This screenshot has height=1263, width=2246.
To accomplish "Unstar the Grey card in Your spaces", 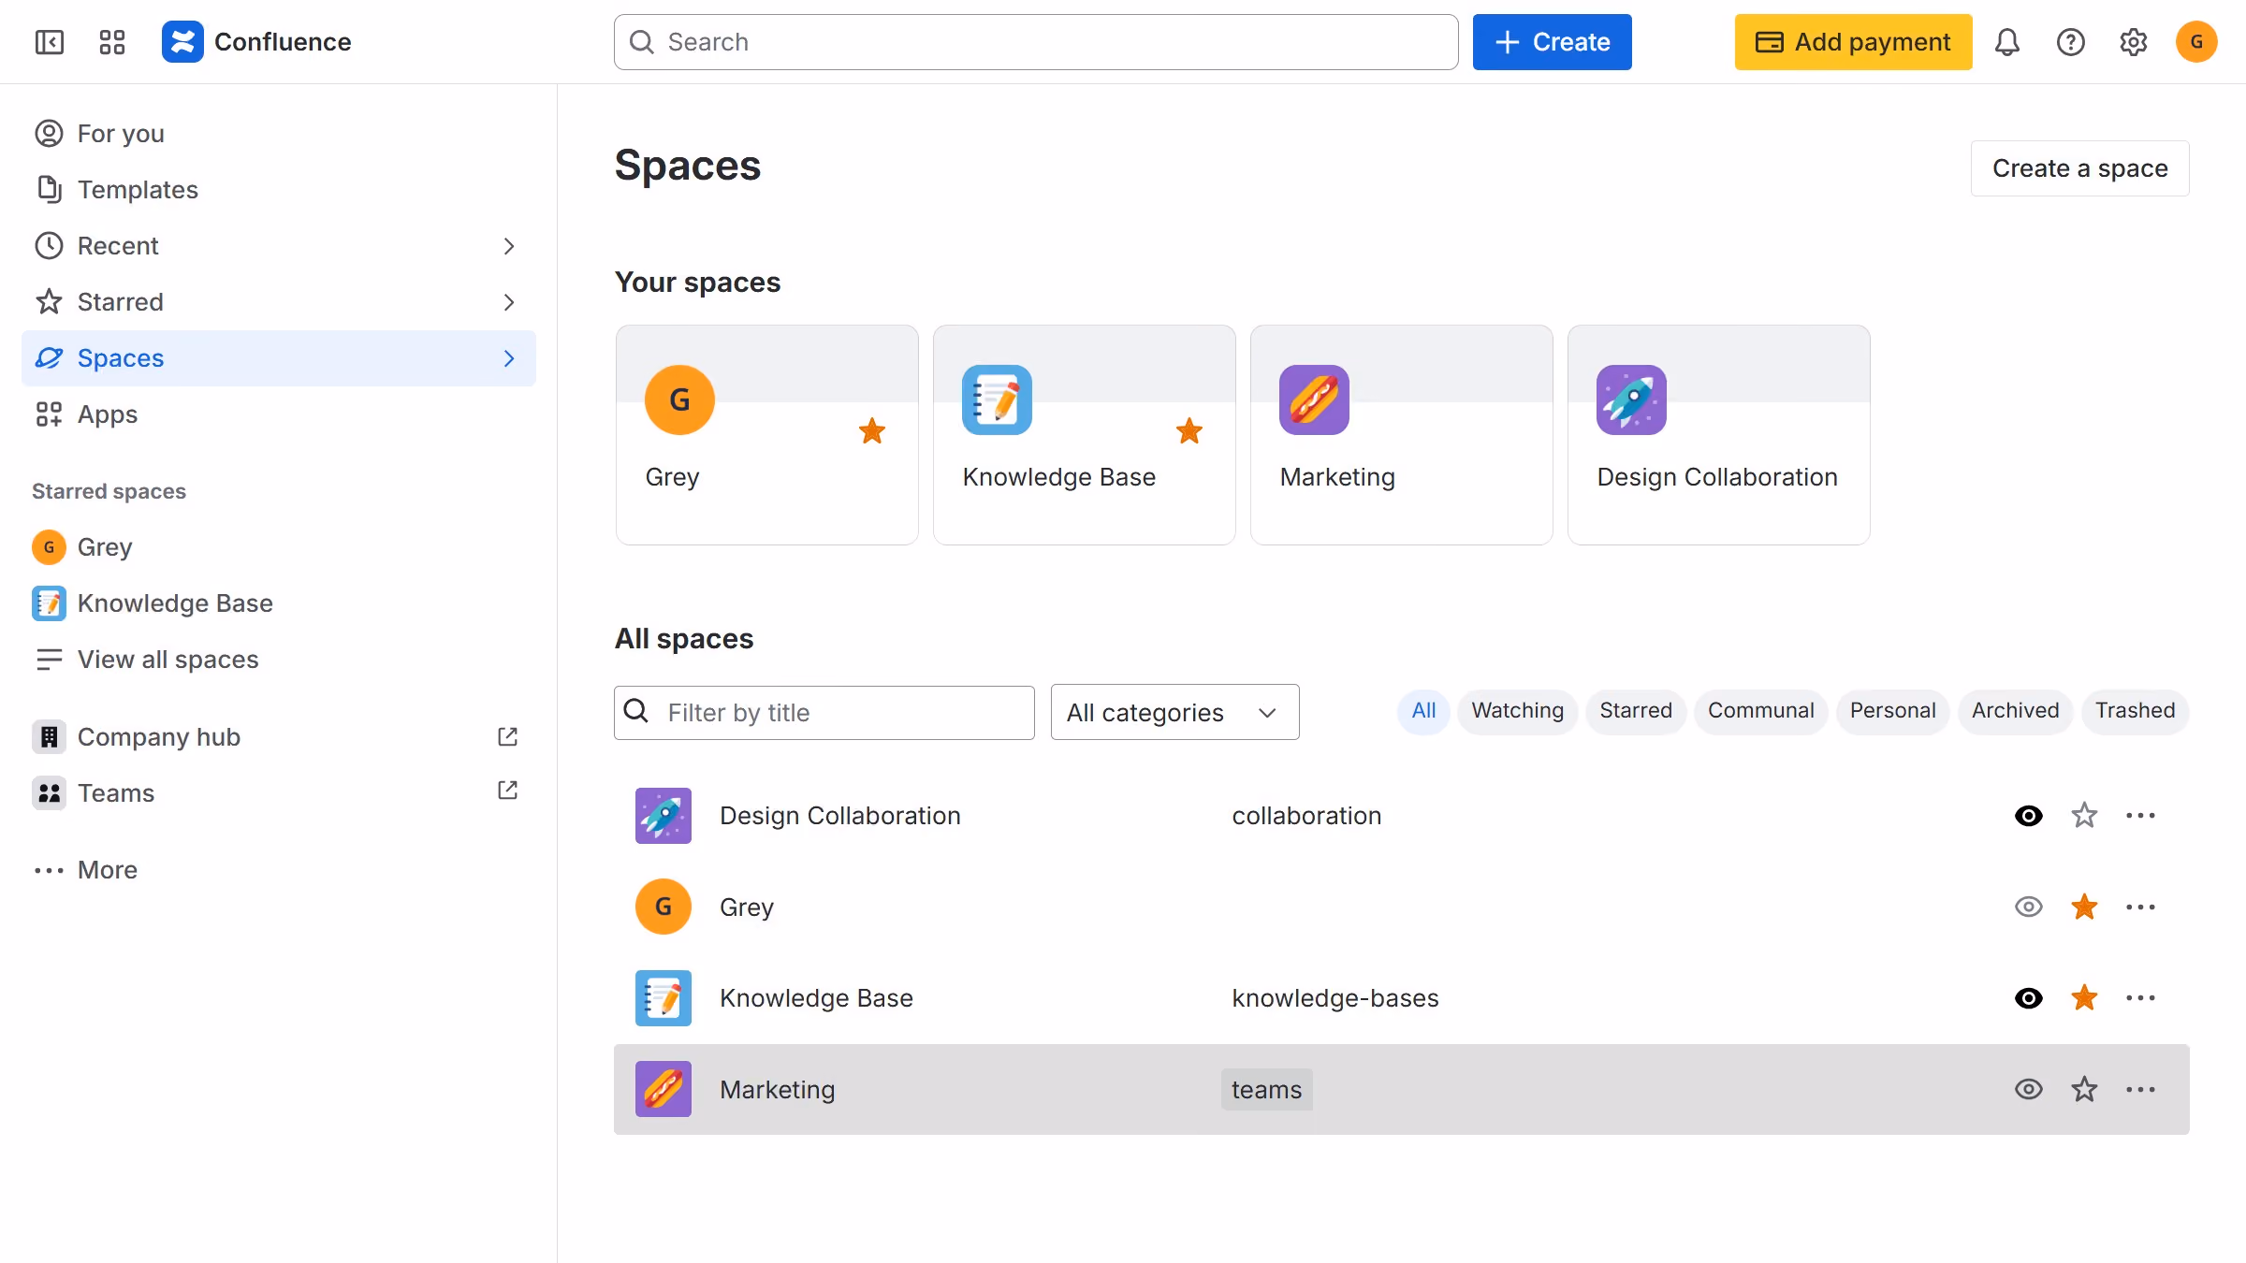I will (872, 431).
